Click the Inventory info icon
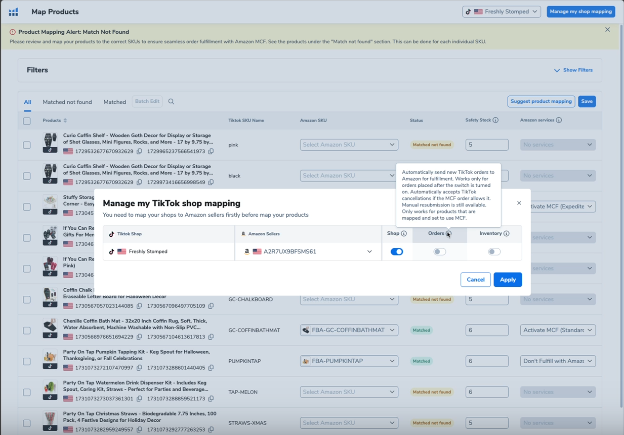The width and height of the screenshot is (624, 435). 506,233
